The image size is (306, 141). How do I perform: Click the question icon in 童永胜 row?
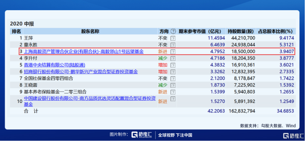point(173,45)
